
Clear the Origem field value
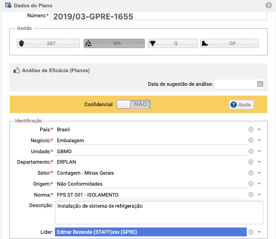pos(251,184)
